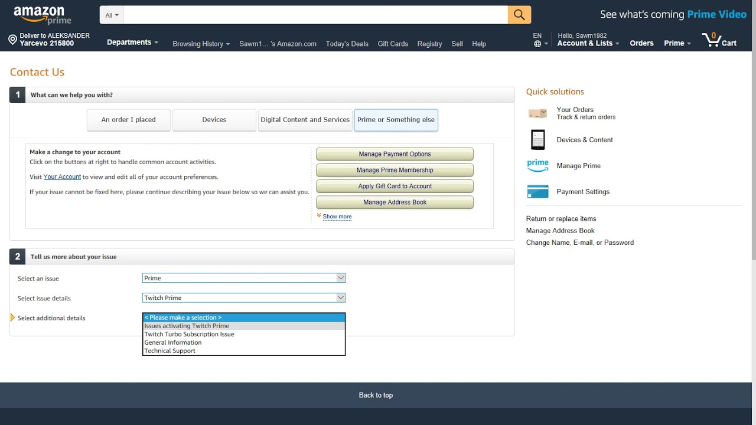Click the delivery location pin icon
Image resolution: width=756 pixels, height=425 pixels.
tap(12, 40)
